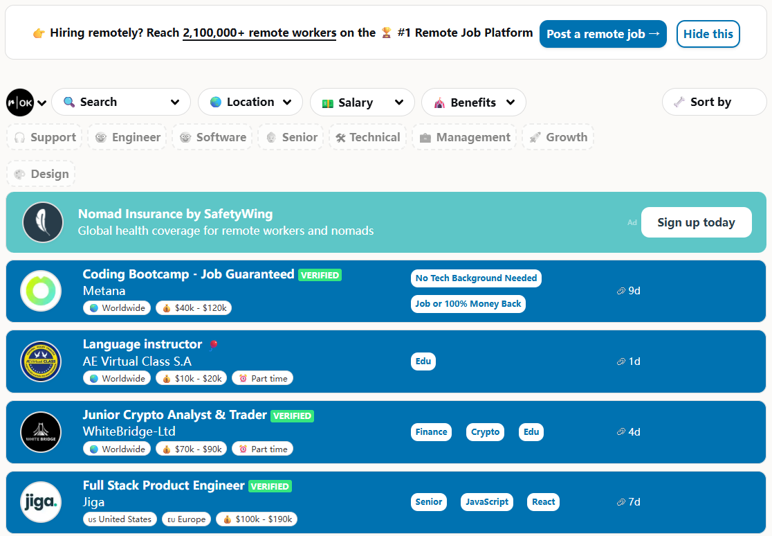Expand the Benefits dropdown
This screenshot has height=536, width=772.
coord(474,102)
